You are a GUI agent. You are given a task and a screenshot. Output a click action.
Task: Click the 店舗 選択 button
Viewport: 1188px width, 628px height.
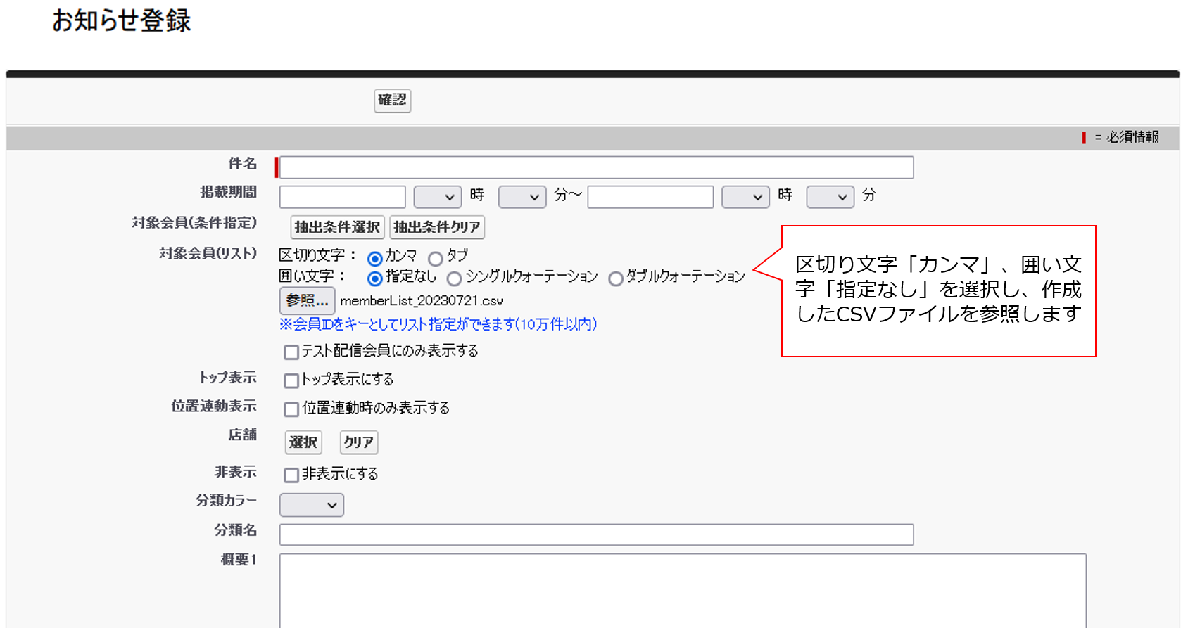coord(303,442)
